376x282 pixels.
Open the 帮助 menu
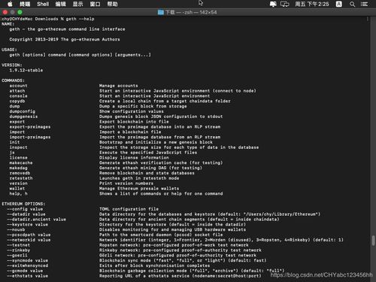point(112,4)
